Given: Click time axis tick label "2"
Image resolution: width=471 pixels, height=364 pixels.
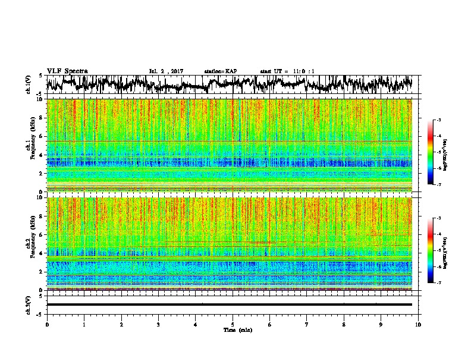Looking at the screenshot, I should pos(121,325).
